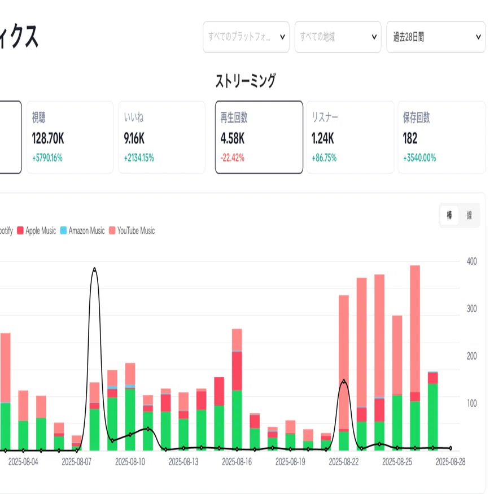Click the ストリーミング section heading
The height and width of the screenshot is (494, 494).
(x=246, y=81)
